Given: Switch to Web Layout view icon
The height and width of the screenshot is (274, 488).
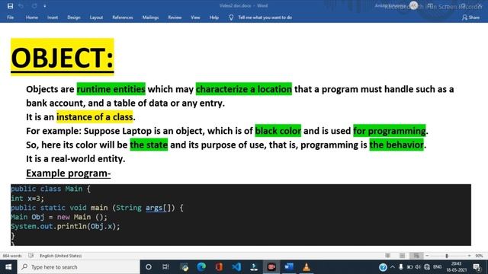Looking at the screenshot, I should pyautogui.click(x=416, y=256).
